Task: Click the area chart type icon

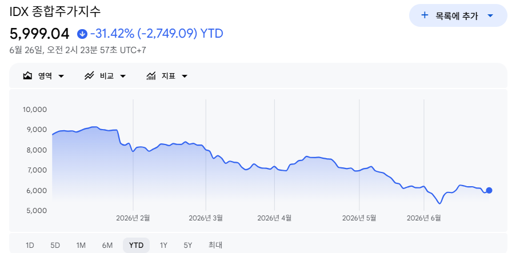Action: pyautogui.click(x=27, y=76)
